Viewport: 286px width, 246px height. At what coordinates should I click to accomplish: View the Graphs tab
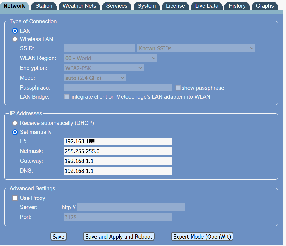[265, 6]
